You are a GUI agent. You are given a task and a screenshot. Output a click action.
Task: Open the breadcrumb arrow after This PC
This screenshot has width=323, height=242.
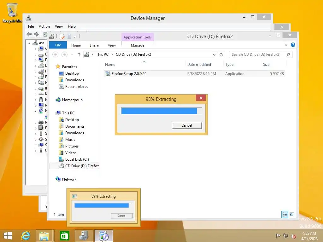point(112,55)
